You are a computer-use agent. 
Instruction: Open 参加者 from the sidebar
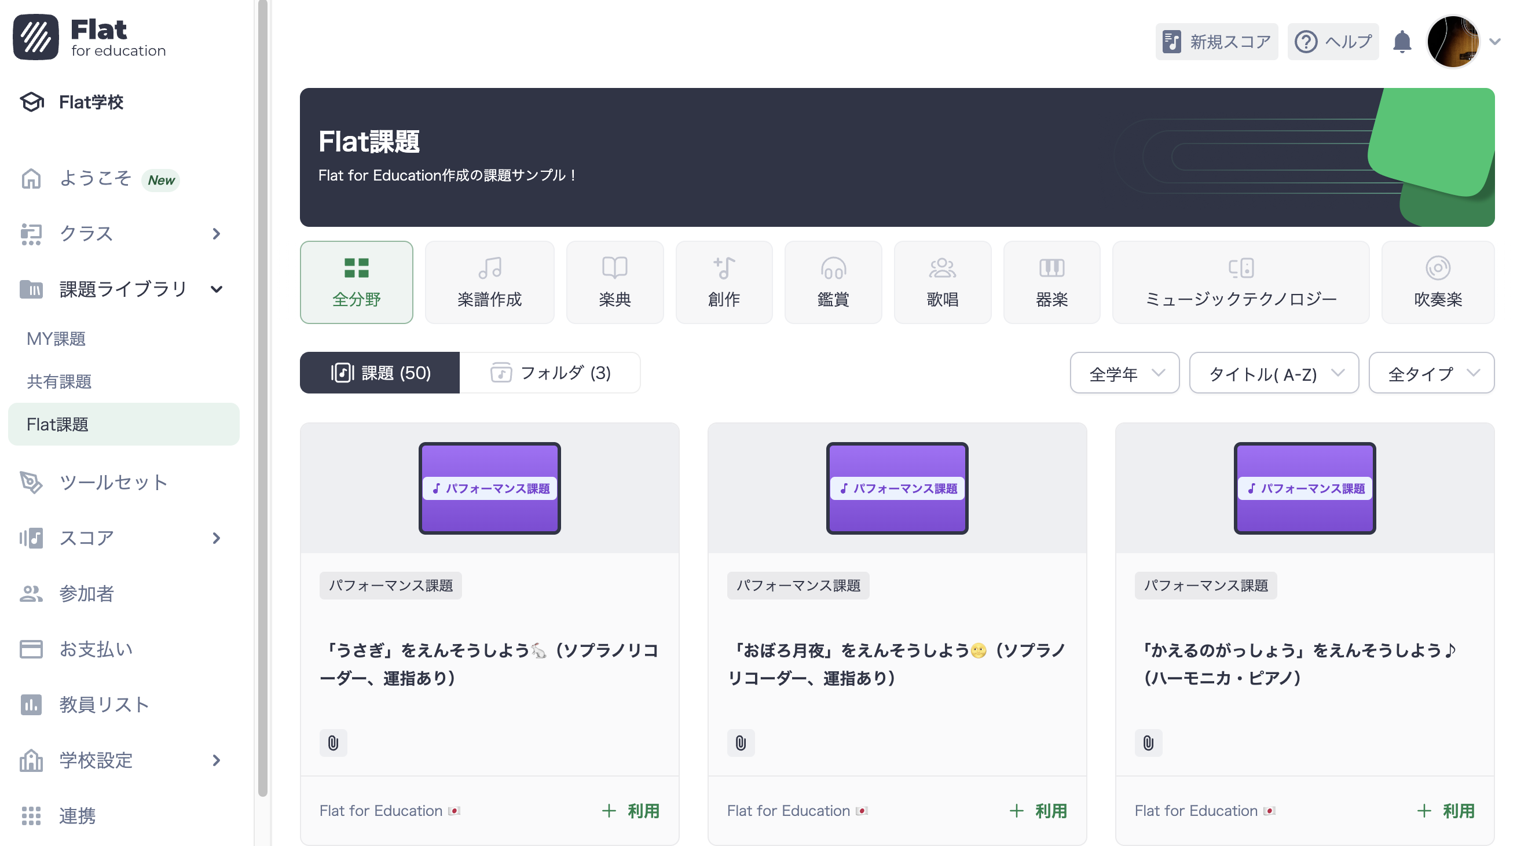tap(87, 594)
